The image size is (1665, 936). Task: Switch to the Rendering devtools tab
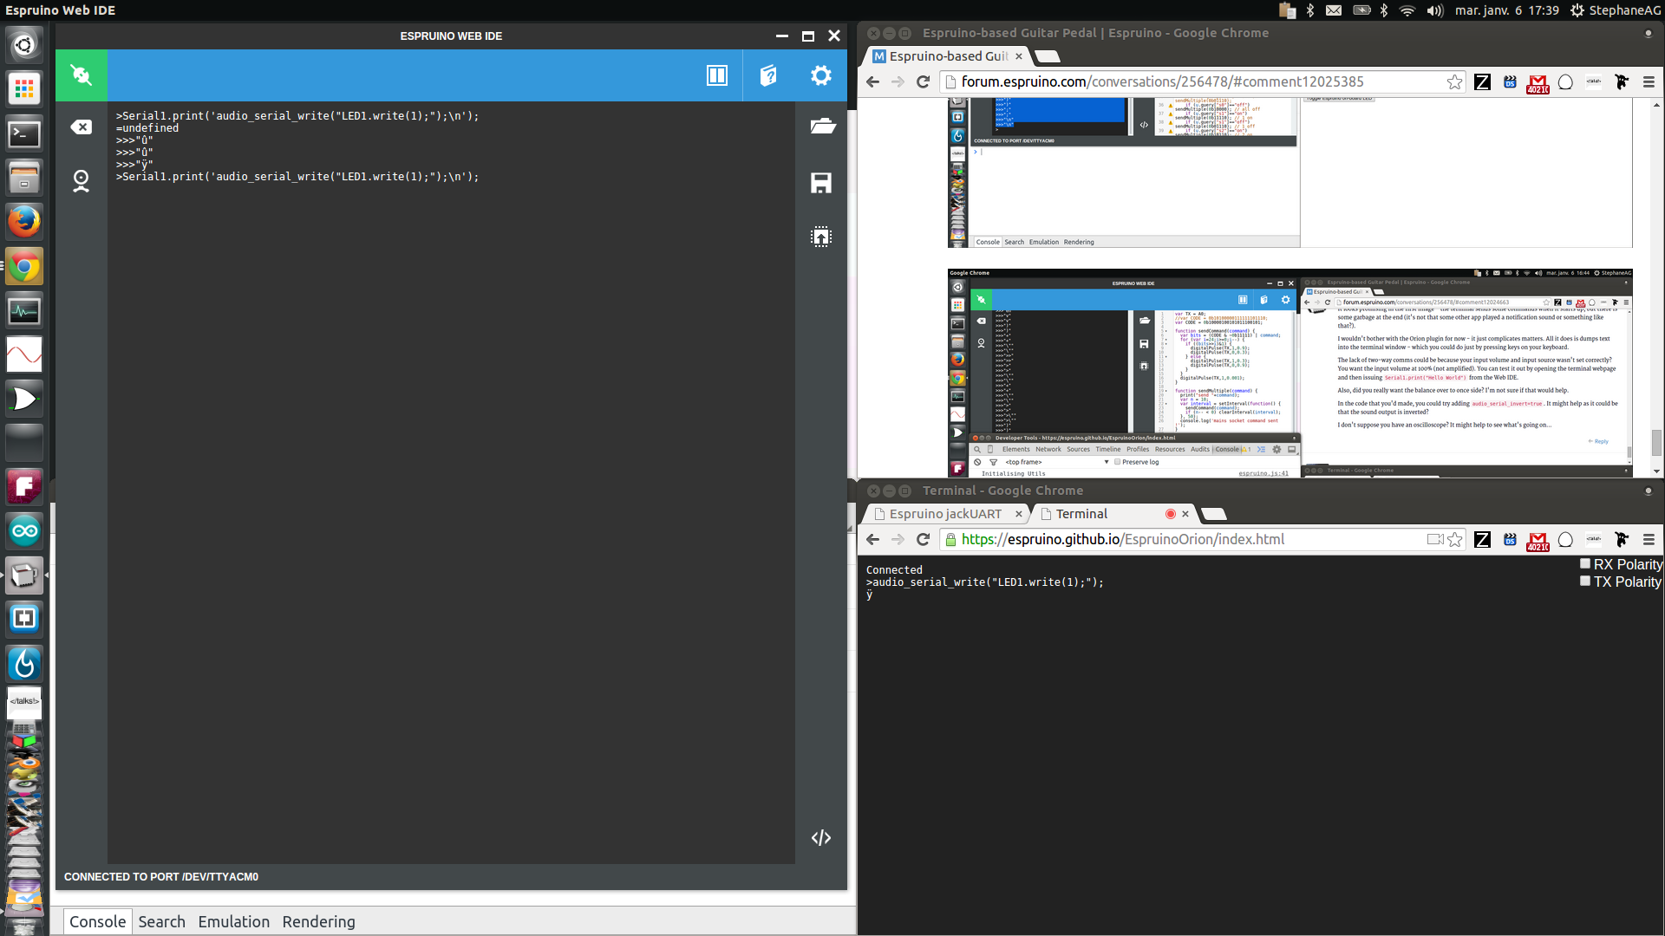(x=318, y=921)
